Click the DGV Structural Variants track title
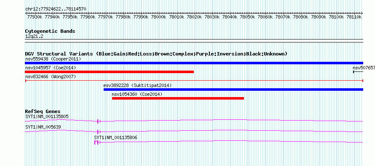 click(156, 54)
